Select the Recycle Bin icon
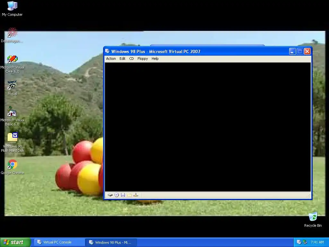This screenshot has width=329, height=247. pos(313,220)
